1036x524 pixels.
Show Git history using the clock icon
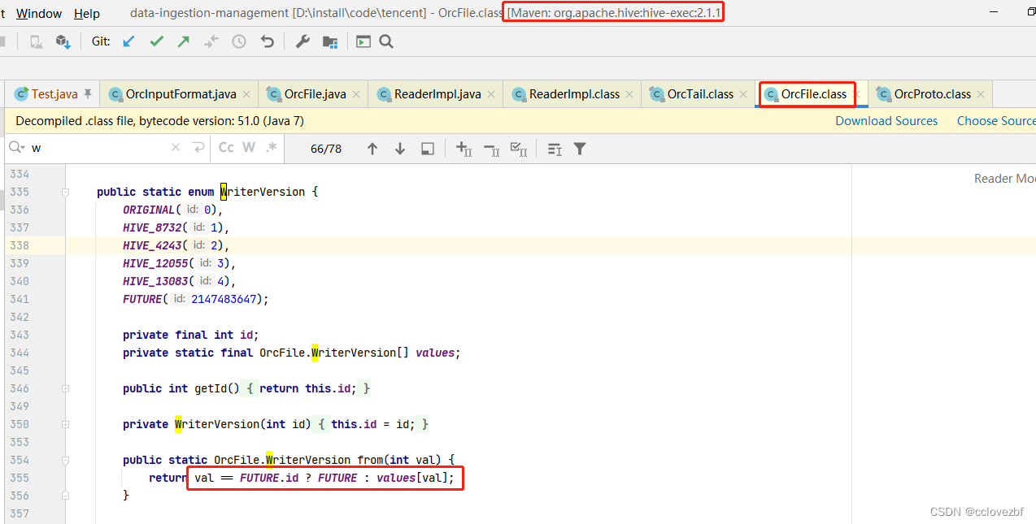[x=238, y=41]
